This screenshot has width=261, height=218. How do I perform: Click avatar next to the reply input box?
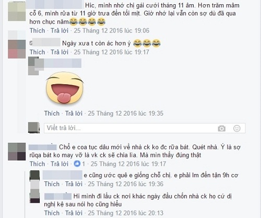click(x=34, y=128)
